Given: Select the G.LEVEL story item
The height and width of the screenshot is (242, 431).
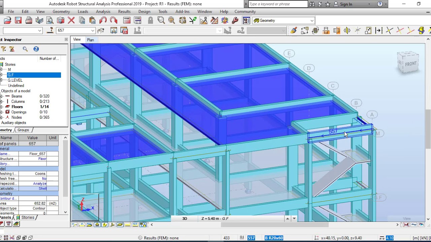Looking at the screenshot, I should [x=15, y=80].
